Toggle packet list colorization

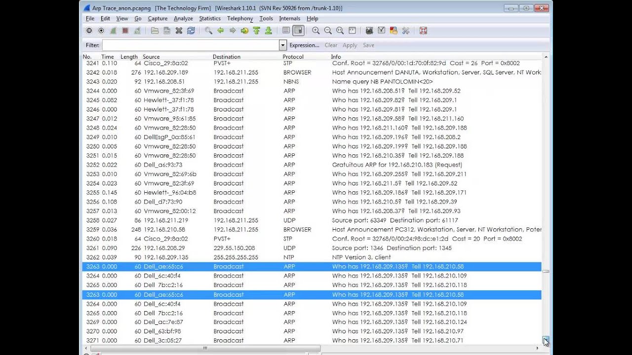tap(286, 31)
